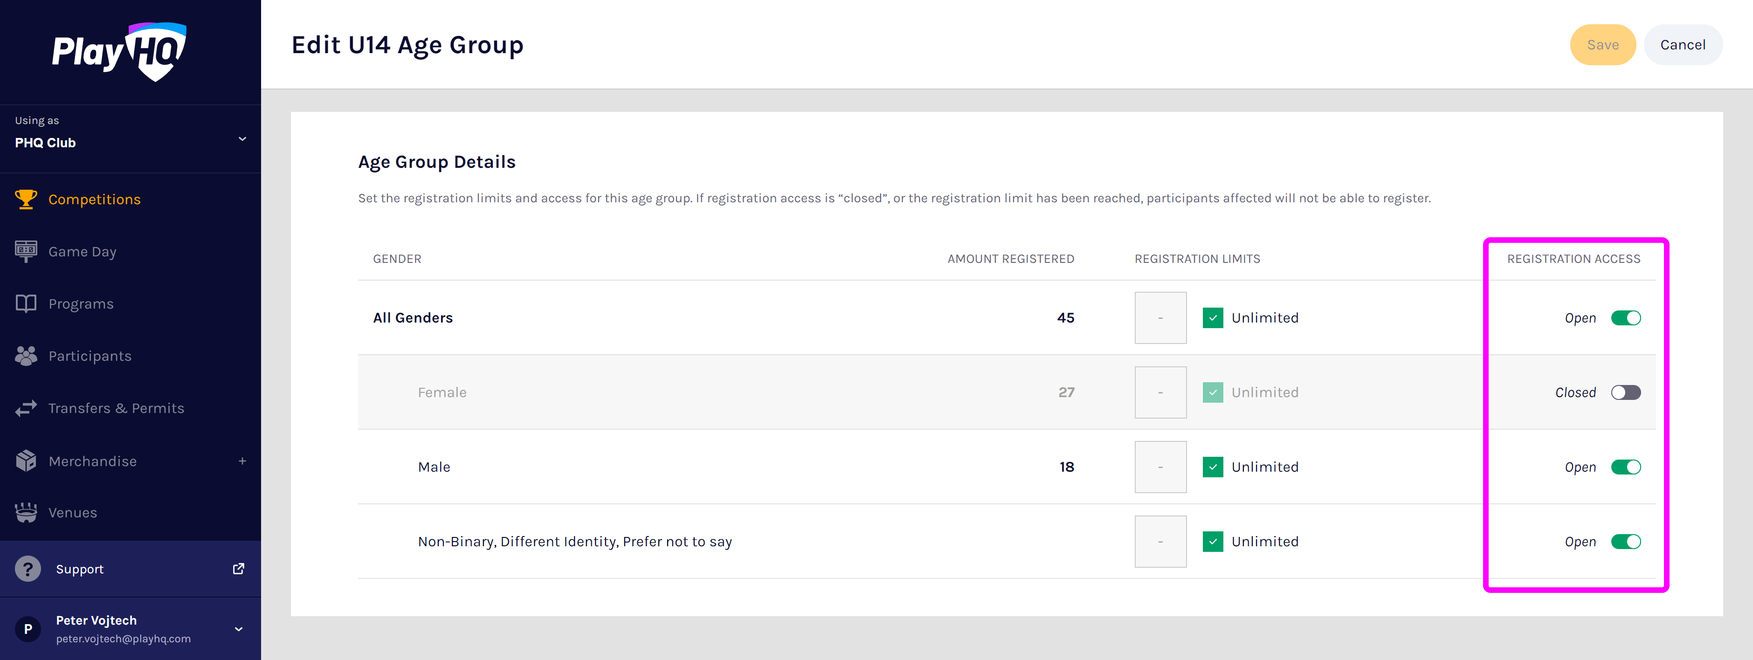Image resolution: width=1753 pixels, height=660 pixels.
Task: Select the Participants icon
Action: pos(26,355)
